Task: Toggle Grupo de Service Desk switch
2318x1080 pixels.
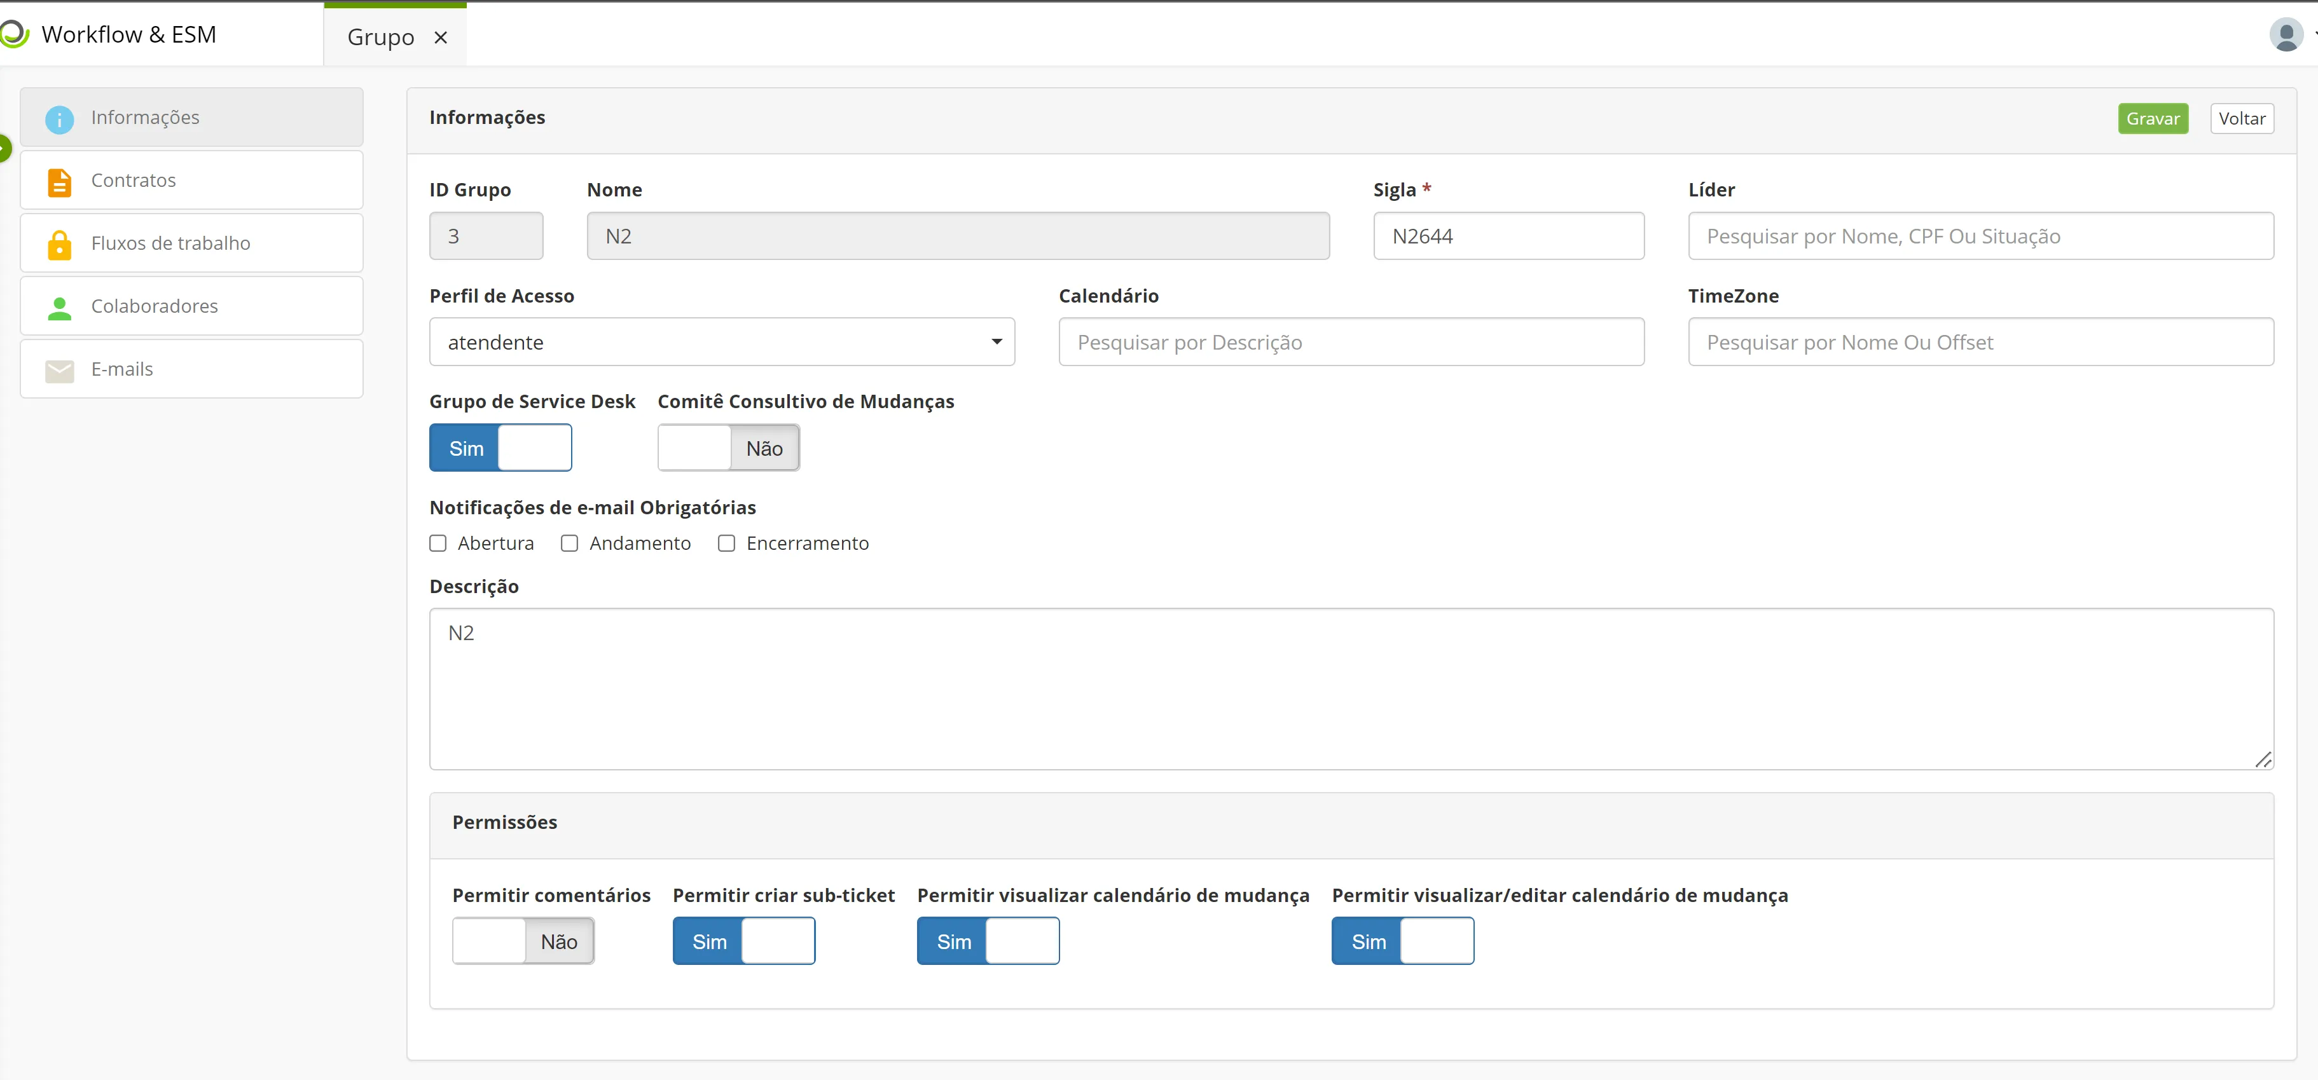Action: click(x=500, y=448)
